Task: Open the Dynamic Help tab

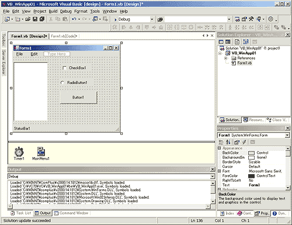Action: coord(280,213)
